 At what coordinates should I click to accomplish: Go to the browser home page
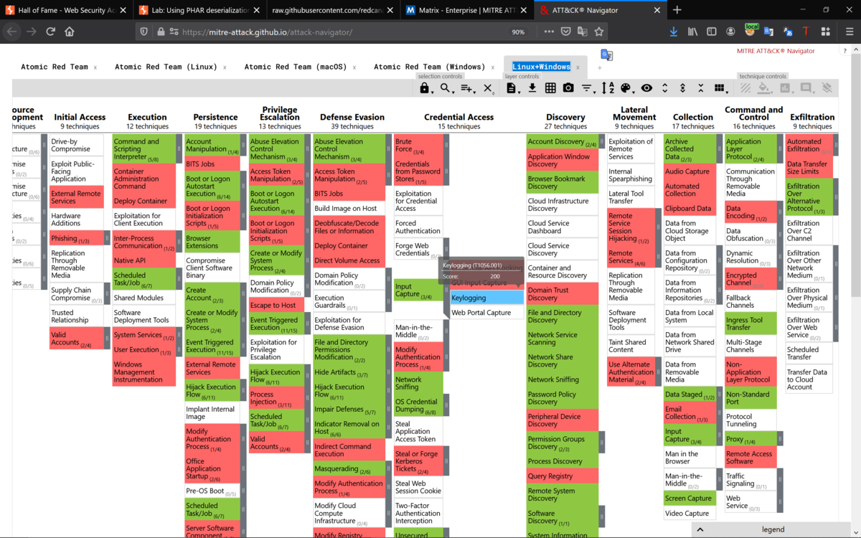70,32
